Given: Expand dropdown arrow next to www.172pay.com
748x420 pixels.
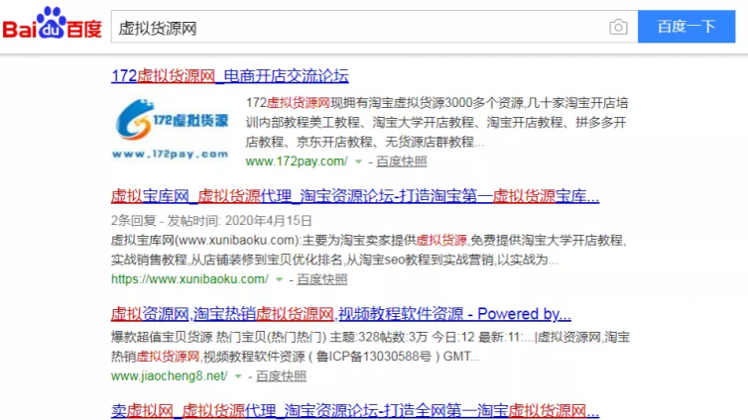Looking at the screenshot, I should 358,161.
